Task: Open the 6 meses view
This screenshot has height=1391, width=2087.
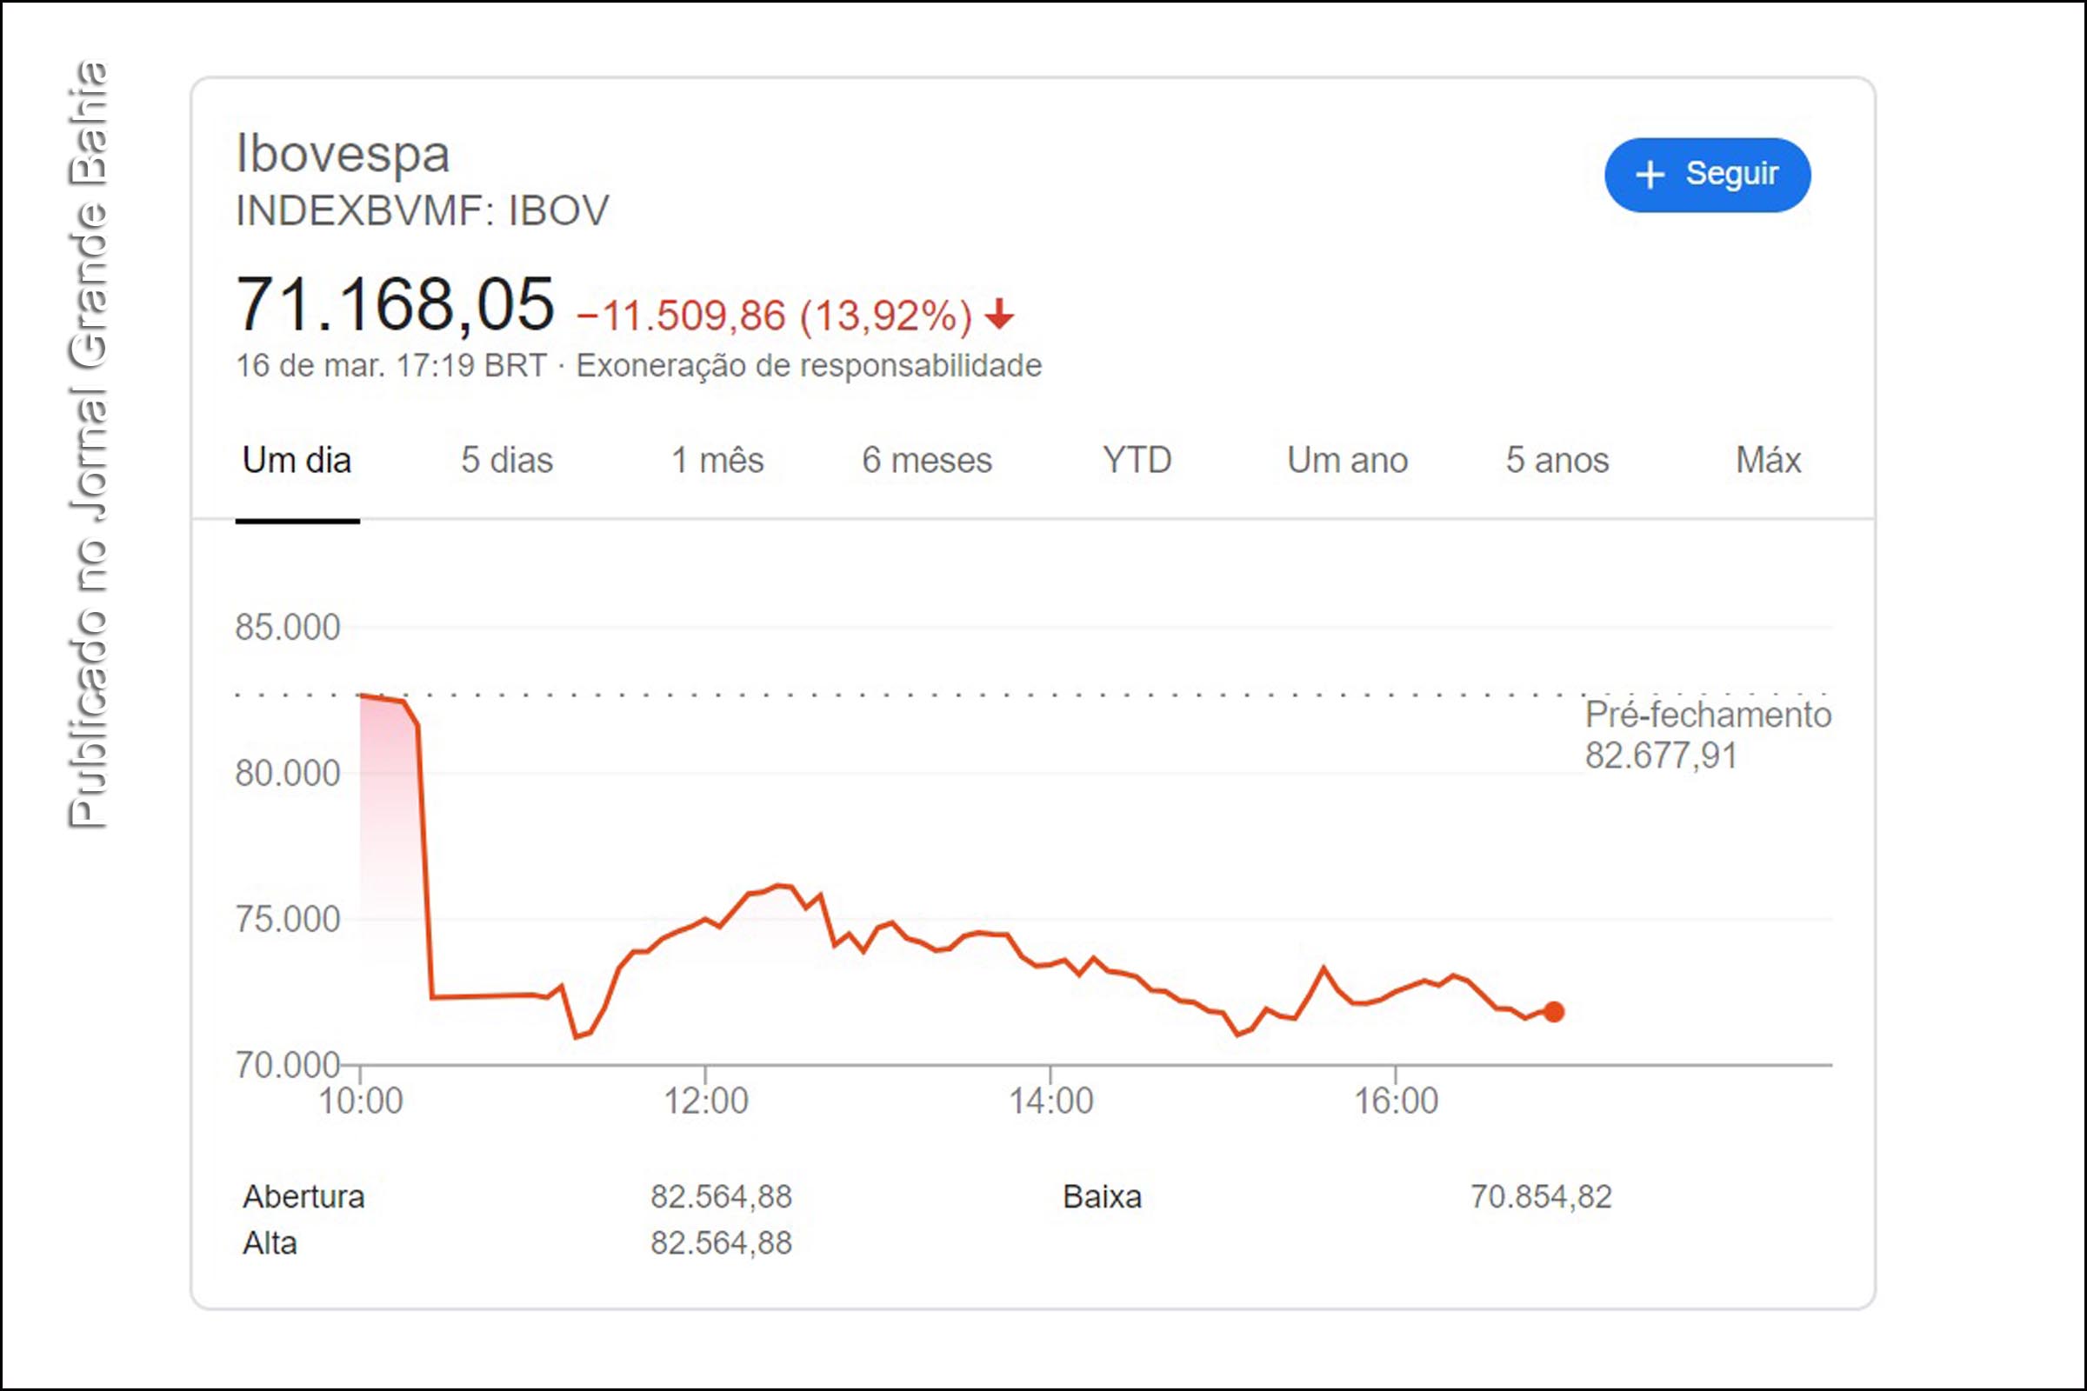Action: [927, 461]
